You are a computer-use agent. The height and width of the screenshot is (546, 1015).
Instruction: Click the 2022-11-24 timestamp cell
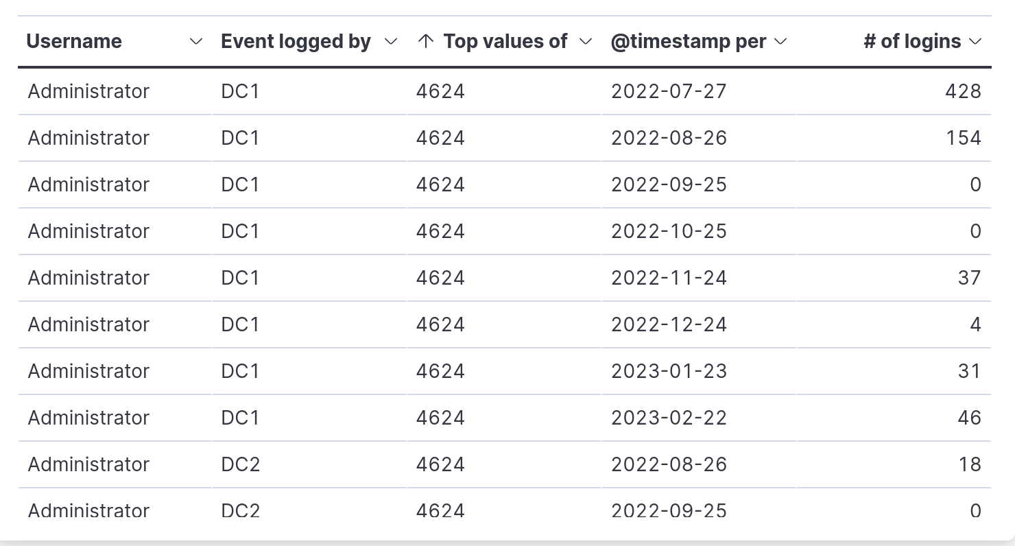click(x=698, y=278)
